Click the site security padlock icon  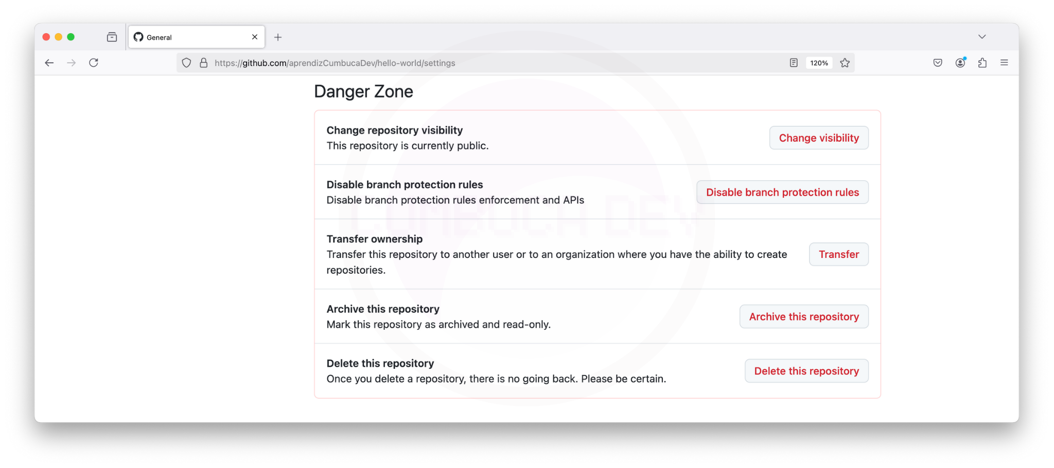[204, 63]
